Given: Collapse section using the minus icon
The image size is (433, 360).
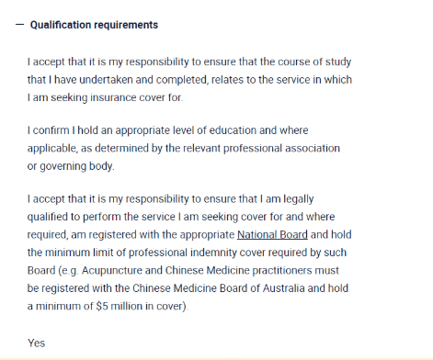Looking at the screenshot, I should coord(19,25).
